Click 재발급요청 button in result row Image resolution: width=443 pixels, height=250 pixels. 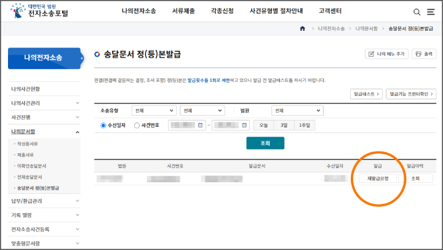(x=378, y=179)
